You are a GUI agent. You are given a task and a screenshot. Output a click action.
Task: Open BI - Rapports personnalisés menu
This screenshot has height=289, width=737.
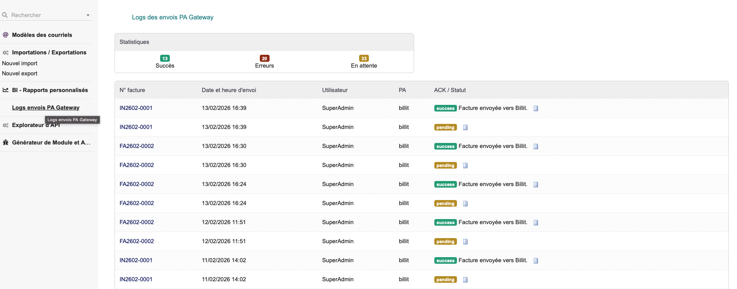tap(50, 90)
